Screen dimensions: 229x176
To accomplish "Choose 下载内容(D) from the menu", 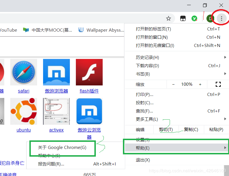I will (177, 66).
